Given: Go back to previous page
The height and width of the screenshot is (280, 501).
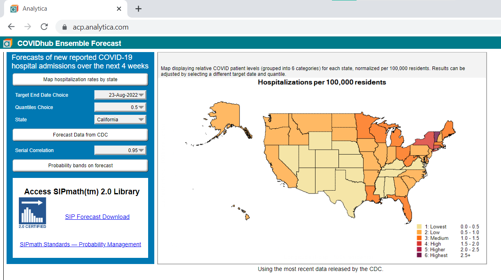Looking at the screenshot, I should pyautogui.click(x=11, y=27).
